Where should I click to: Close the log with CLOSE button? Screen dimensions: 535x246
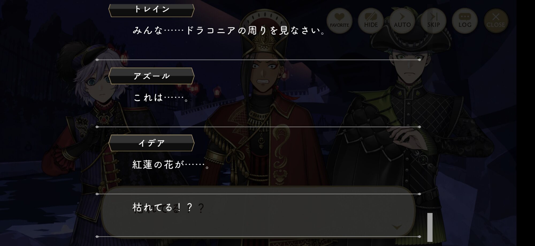(496, 21)
